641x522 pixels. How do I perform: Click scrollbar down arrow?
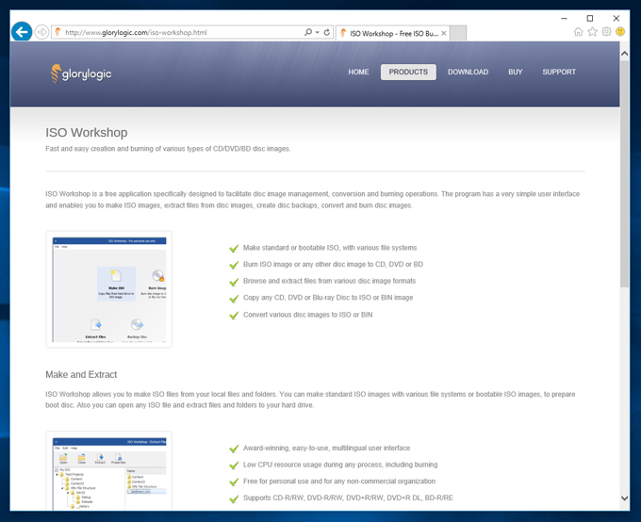(624, 498)
